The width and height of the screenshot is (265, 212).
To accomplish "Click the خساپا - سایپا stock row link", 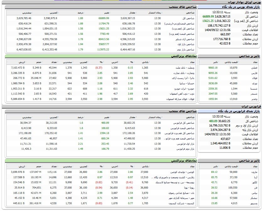I will [185, 83].
